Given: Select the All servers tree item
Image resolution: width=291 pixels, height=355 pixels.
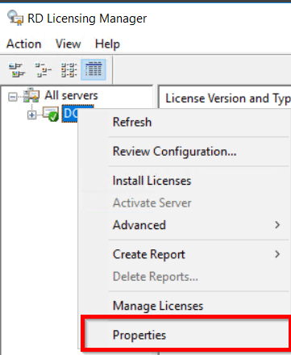Looking at the screenshot, I should [71, 95].
